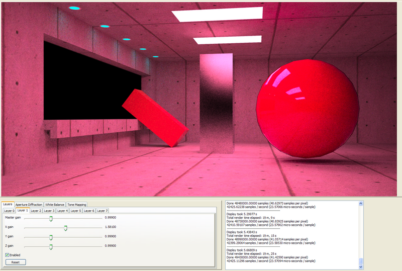Open the Layer 3 tab

click(x=49, y=211)
